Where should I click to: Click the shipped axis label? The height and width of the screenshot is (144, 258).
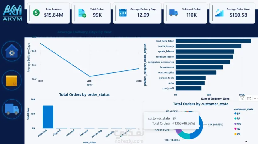click(x=57, y=133)
